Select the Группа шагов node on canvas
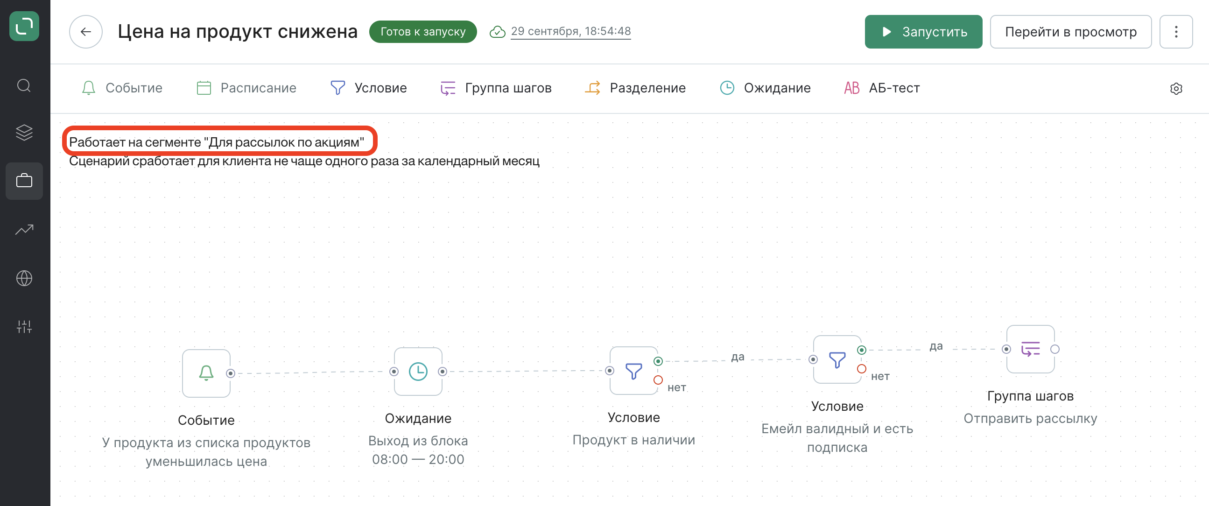1209x506 pixels. coord(1030,349)
